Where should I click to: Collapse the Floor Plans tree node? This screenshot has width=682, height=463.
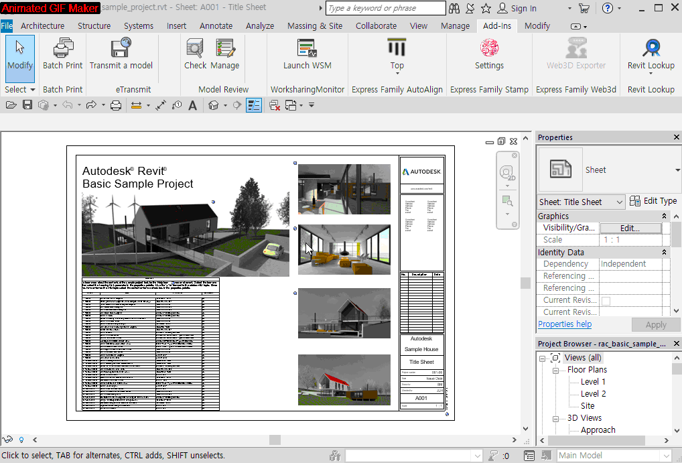click(x=556, y=370)
